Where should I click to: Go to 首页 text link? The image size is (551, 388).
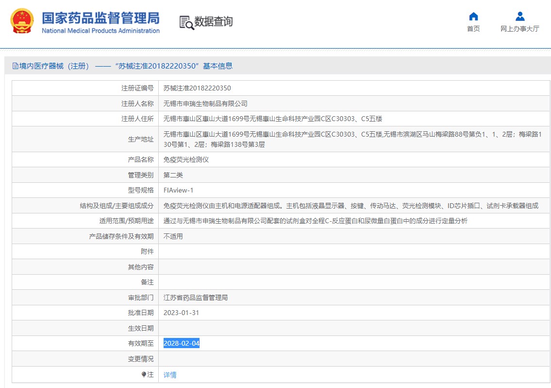coord(473,29)
